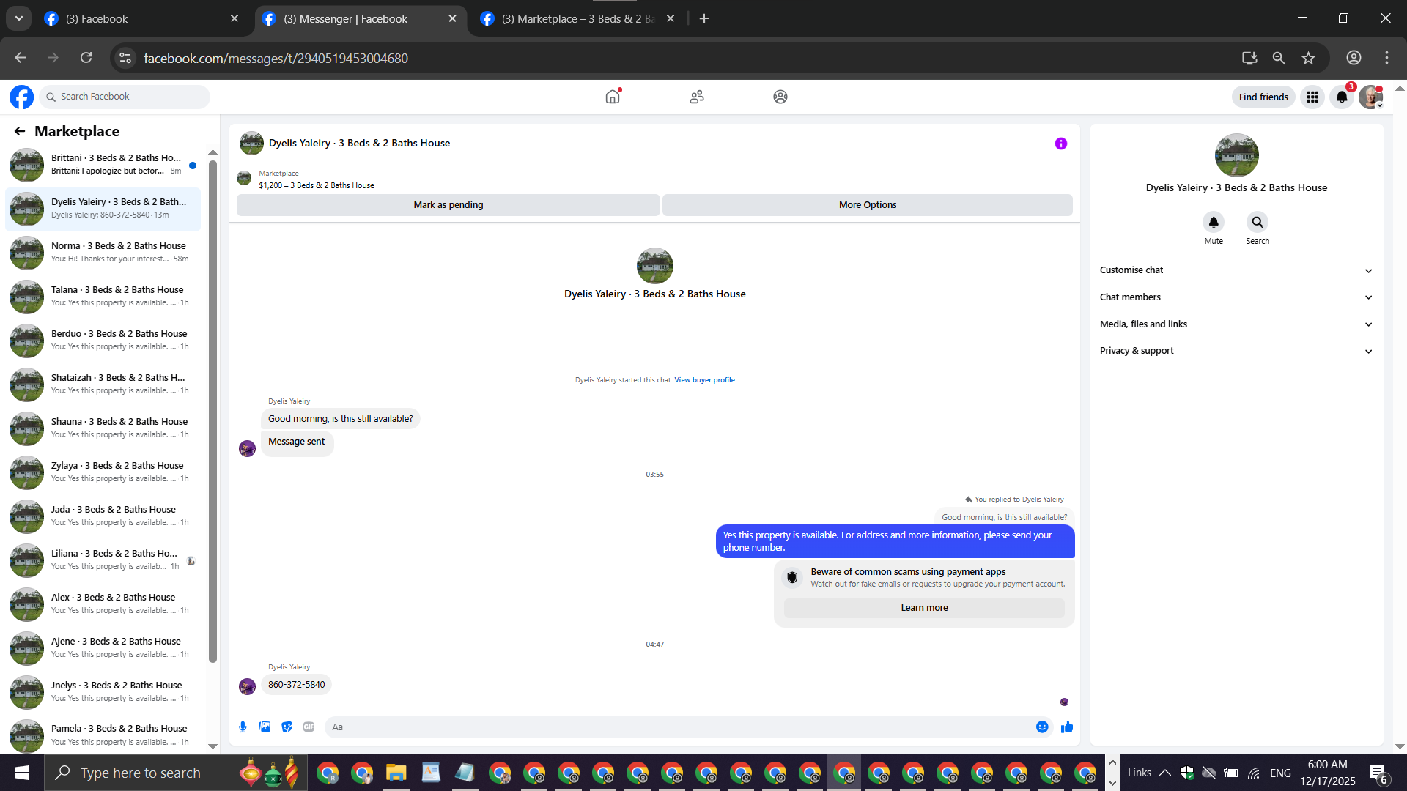The height and width of the screenshot is (791, 1407).
Task: Mute this conversation with the bell
Action: coord(1214,222)
